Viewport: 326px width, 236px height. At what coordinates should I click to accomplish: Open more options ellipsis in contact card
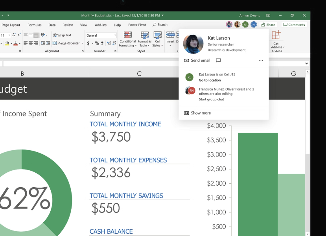[x=261, y=60]
